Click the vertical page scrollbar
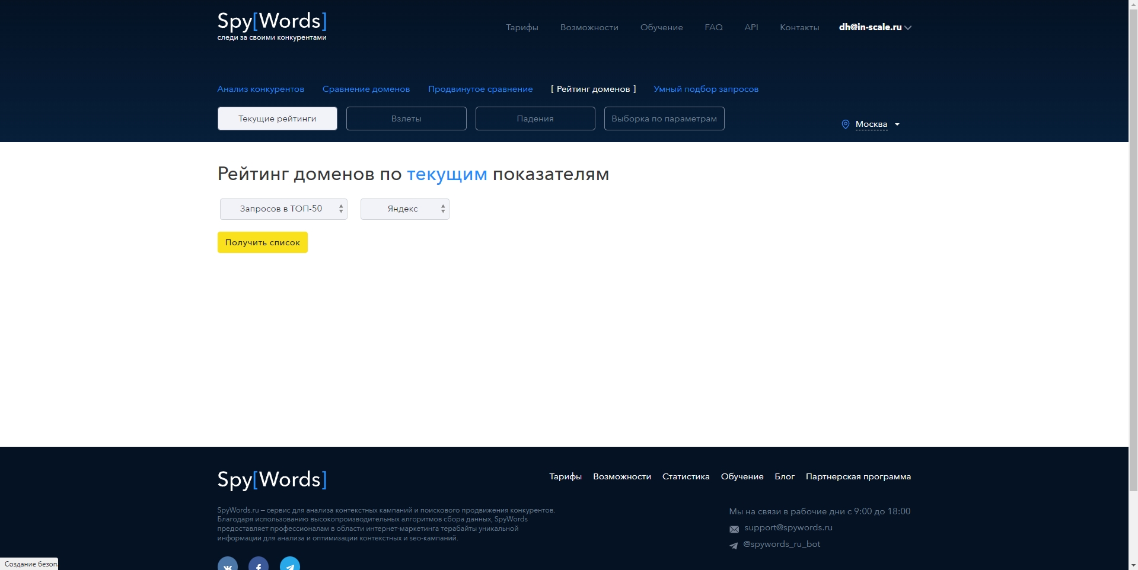 pyautogui.click(x=1133, y=249)
